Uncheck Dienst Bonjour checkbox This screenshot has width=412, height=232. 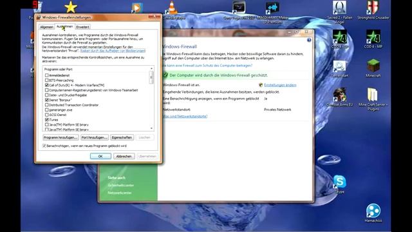click(x=47, y=100)
